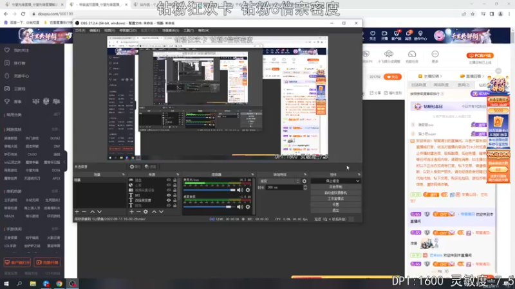Open 创作中心 in Douyu header
Image resolution: width=515 pixels, height=289 pixels.
pyautogui.click(x=420, y=35)
